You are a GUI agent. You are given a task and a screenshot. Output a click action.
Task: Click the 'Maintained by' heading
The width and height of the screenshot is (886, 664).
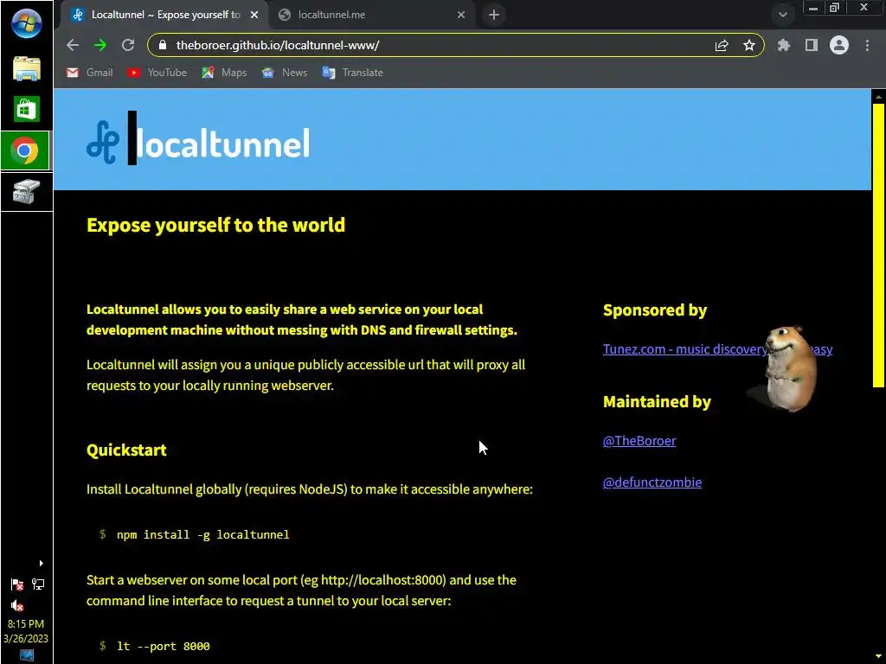click(657, 401)
